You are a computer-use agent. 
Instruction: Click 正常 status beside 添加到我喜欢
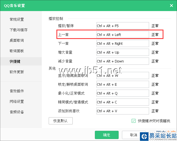(155, 111)
